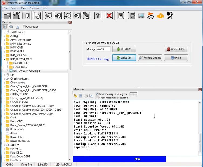This screenshot has height=167, width=203.
Task: Click the COM3 status bar entry
Action: click(10, 165)
